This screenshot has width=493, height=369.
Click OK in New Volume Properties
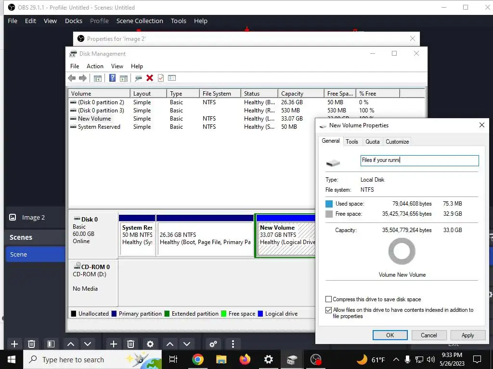click(390, 335)
